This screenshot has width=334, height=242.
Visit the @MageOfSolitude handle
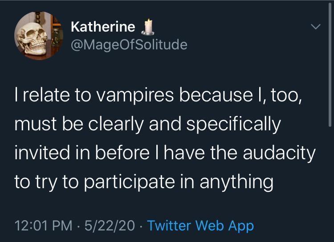click(x=129, y=45)
